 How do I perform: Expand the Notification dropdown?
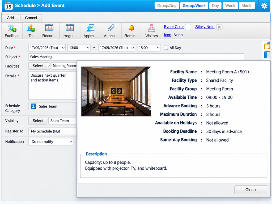(51, 141)
